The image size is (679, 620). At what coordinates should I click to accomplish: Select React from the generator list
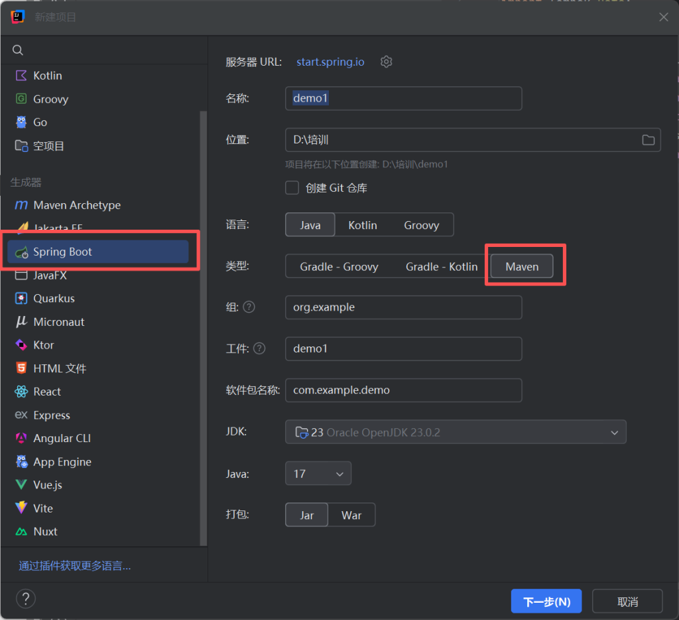47,392
